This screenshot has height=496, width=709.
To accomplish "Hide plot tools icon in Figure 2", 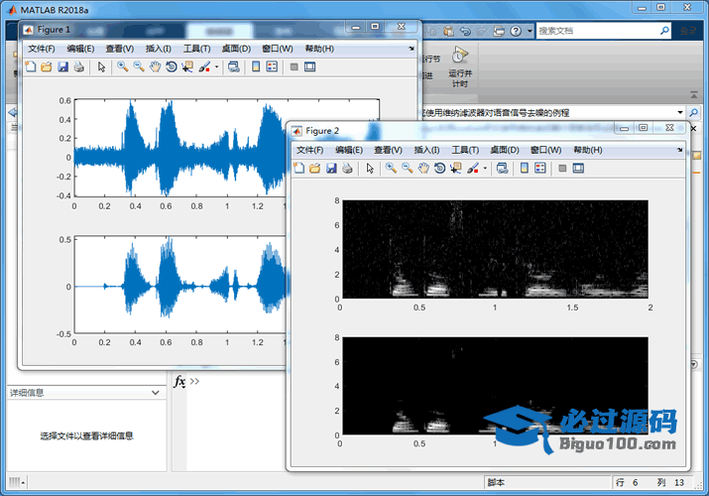I will click(x=562, y=169).
